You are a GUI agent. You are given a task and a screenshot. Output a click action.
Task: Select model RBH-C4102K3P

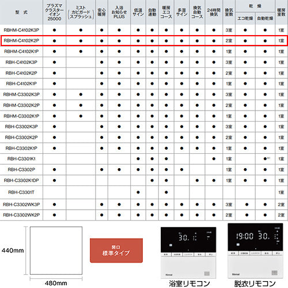tap(21, 62)
